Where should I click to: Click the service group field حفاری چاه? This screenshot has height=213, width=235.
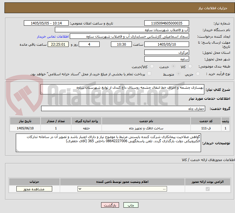pyautogui.click(x=123, y=108)
